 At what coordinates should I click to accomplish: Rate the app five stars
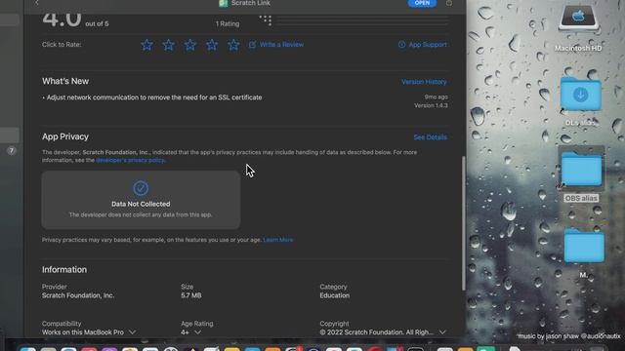(233, 45)
